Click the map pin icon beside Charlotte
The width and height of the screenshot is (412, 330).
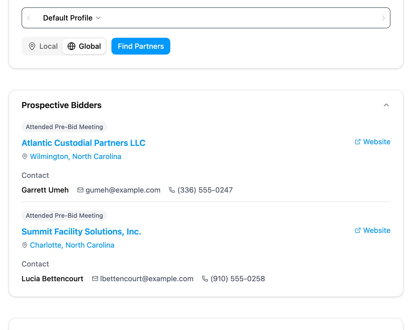tap(25, 245)
